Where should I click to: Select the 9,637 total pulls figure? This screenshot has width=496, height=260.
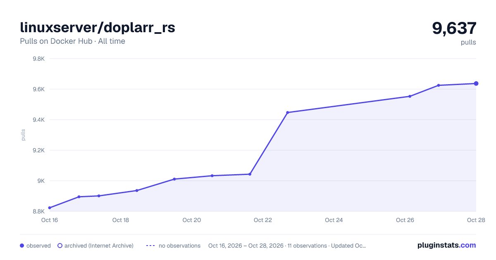[x=454, y=28]
